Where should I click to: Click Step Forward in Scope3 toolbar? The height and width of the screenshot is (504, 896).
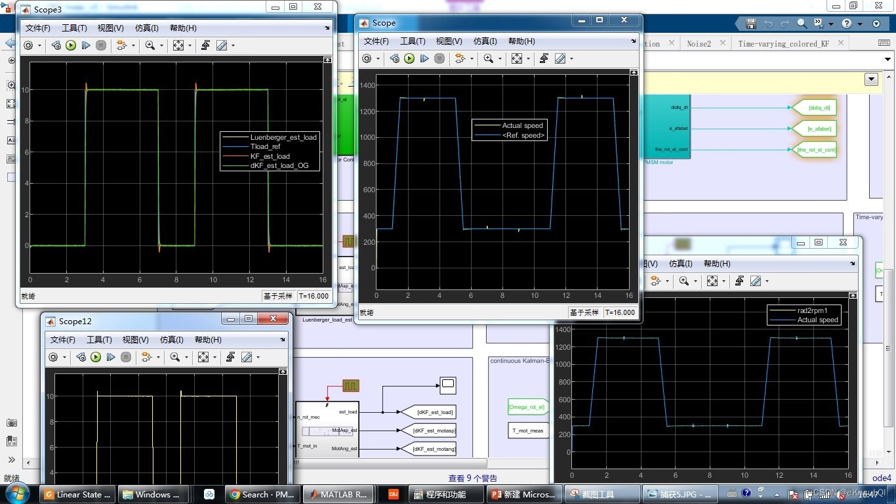(86, 45)
